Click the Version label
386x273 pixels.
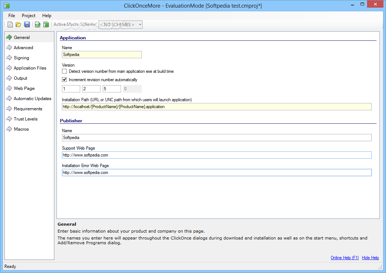tap(68, 65)
